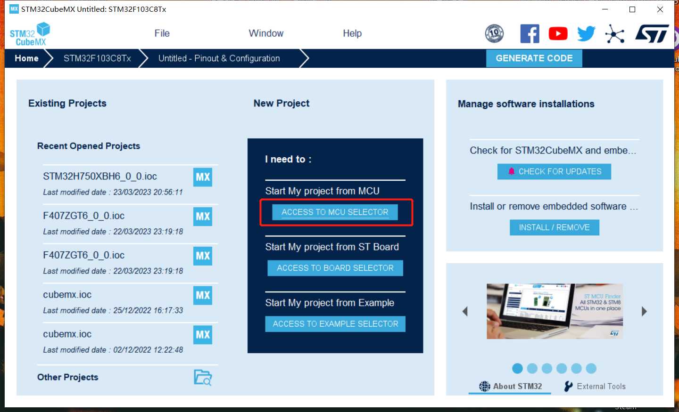Click the globe icon beside About STM32
Viewport: 679px width, 412px height.
pyautogui.click(x=485, y=386)
